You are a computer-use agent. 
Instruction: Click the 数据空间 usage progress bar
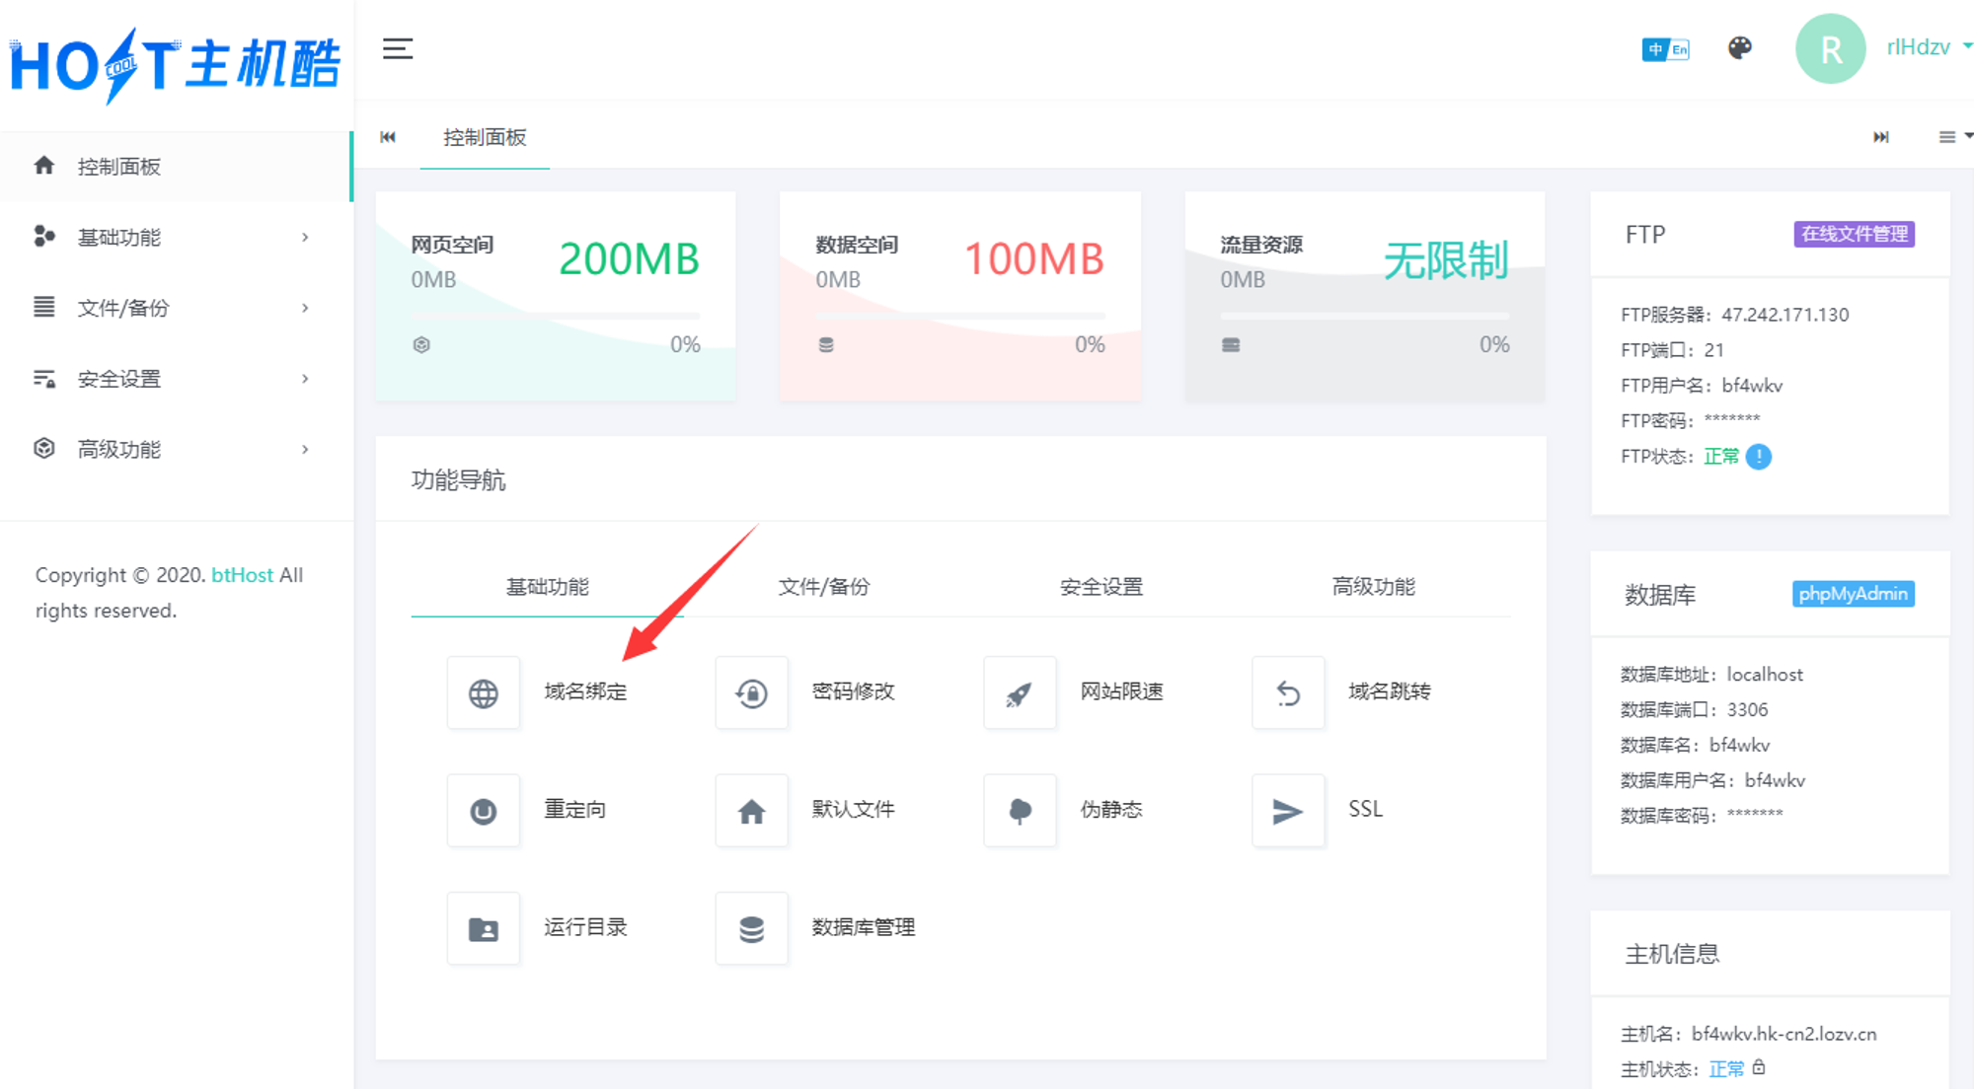pyautogui.click(x=960, y=316)
